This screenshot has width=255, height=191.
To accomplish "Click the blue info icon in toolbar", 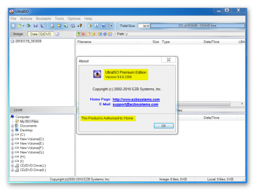I will 96,26.
